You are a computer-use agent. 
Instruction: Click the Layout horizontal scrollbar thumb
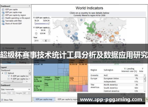pyautogui.click(x=13, y=82)
